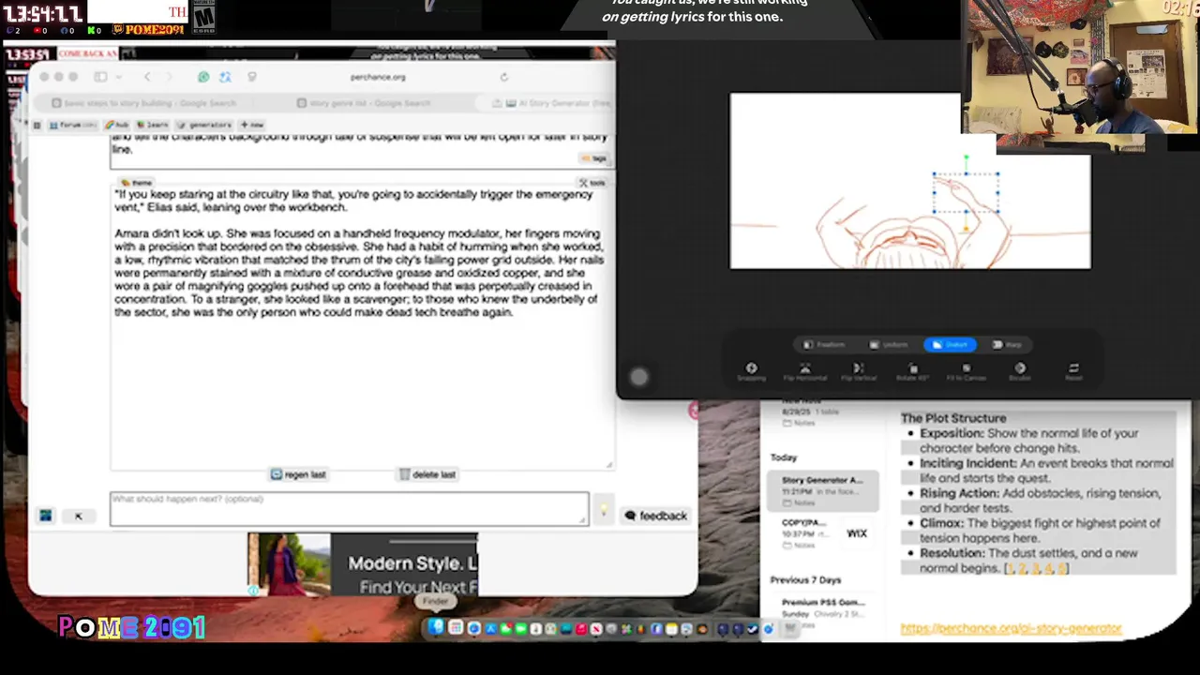Open the 'Modern Style' advertisement banner
This screenshot has width=1200, height=675.
coord(363,564)
